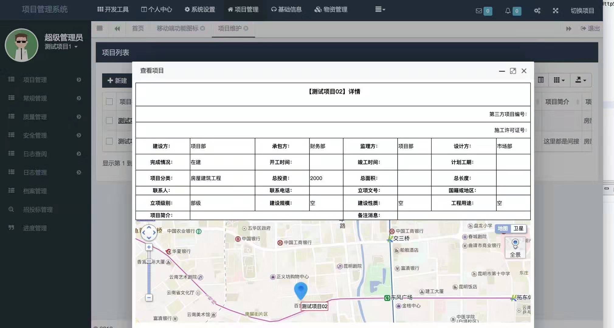Viewport: 614px width, 328px height.
Task: Switch map to 地图 mode
Action: click(x=502, y=229)
